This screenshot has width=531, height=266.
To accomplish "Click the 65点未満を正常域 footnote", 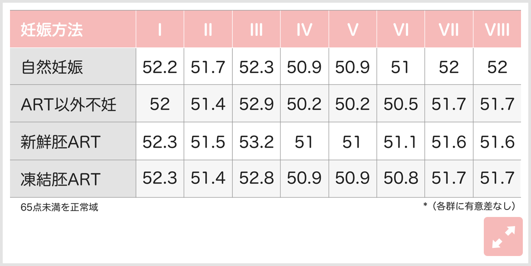I will (x=59, y=208).
